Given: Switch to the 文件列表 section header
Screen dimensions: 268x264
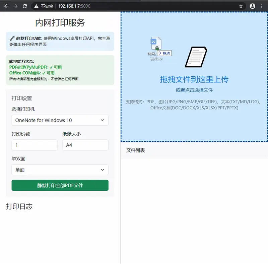Looking at the screenshot, I should click(135, 150).
